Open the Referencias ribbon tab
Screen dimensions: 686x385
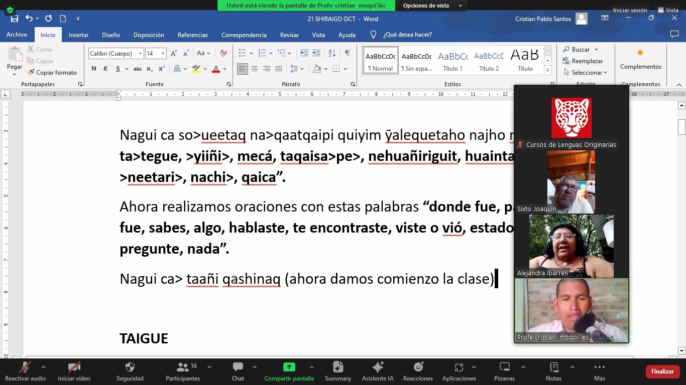(x=192, y=35)
